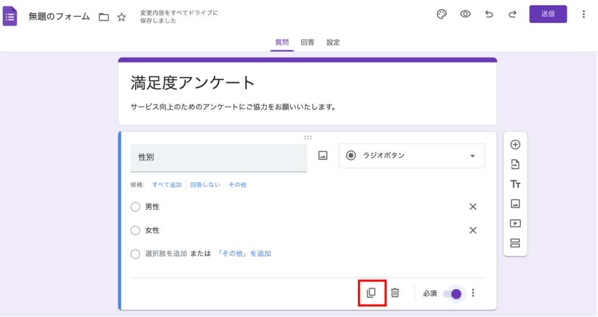Undo the last change

(x=489, y=15)
